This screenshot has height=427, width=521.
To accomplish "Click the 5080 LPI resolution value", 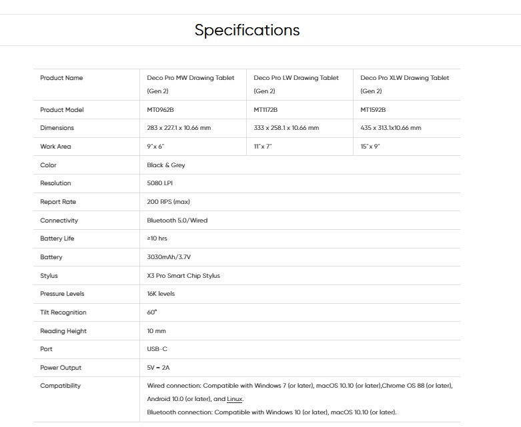I will coord(160,183).
